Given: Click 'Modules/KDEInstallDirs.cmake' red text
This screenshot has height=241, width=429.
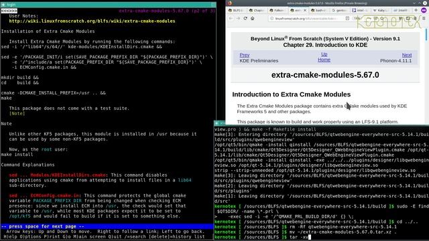Looking at the screenshot, I should coord(68,175).
